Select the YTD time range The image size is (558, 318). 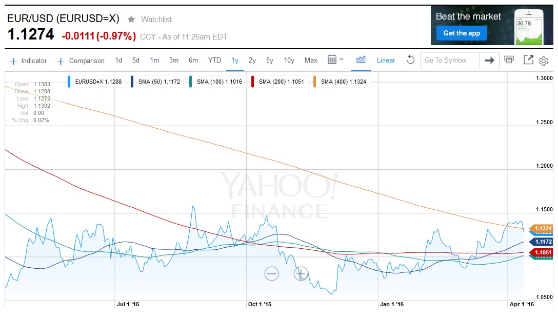coord(214,61)
